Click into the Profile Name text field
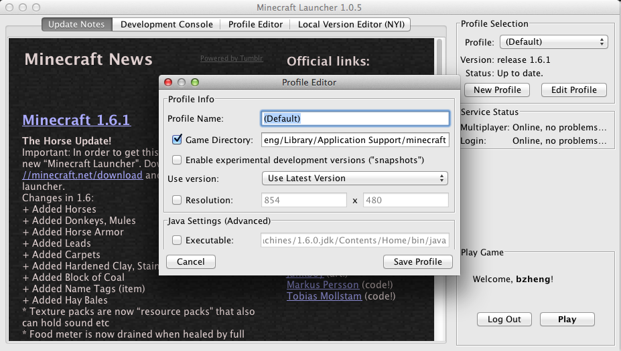The image size is (621, 351). (x=354, y=118)
